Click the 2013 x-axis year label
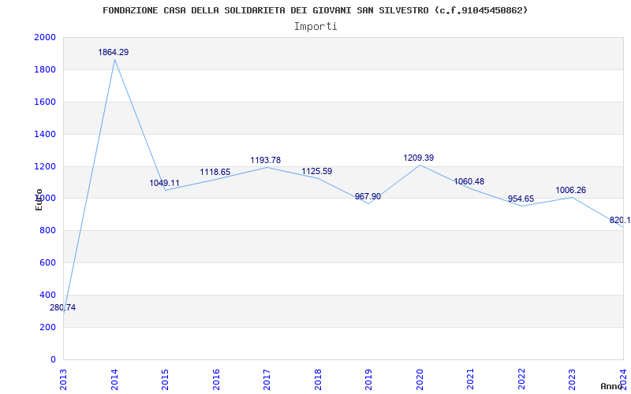The image size is (631, 394). pos(63,379)
